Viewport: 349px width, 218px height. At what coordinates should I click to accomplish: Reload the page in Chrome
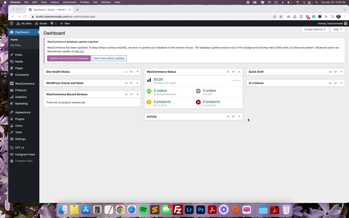[25, 17]
